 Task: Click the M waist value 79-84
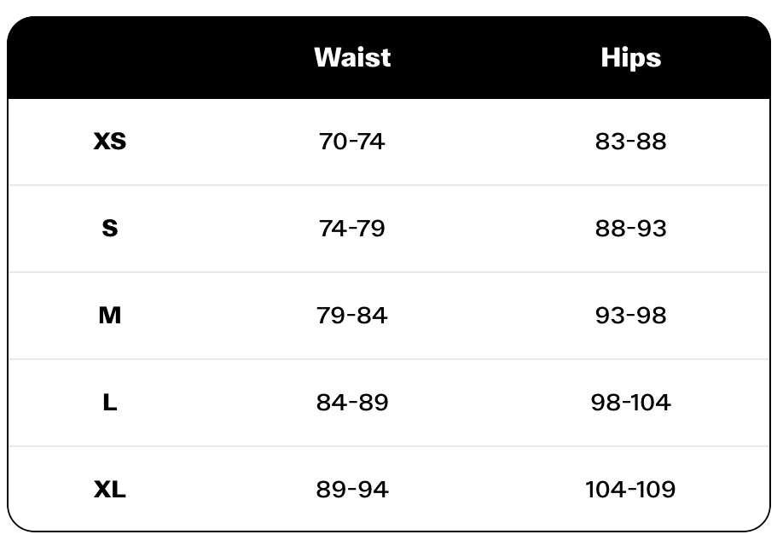pos(352,316)
